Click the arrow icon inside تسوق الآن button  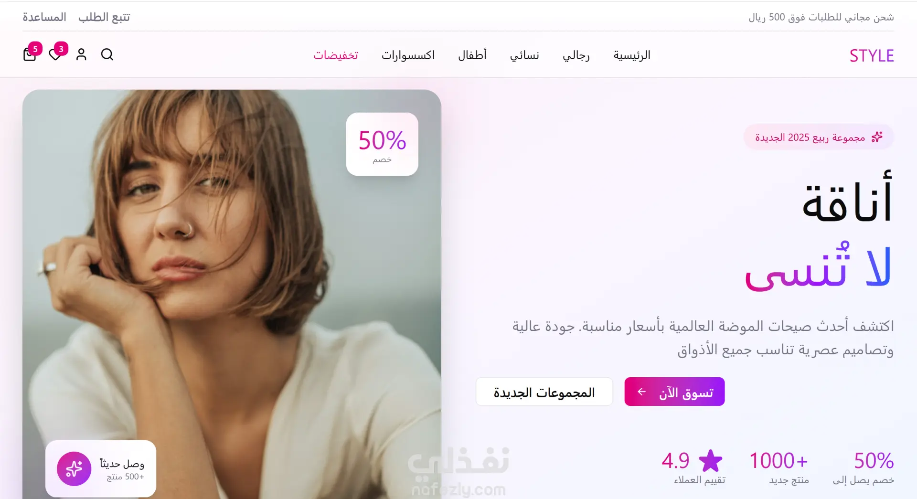coord(642,392)
